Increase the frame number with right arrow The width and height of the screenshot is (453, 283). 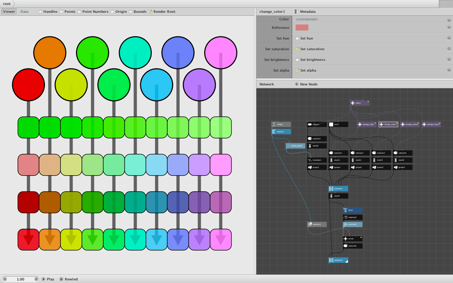click(x=36, y=279)
